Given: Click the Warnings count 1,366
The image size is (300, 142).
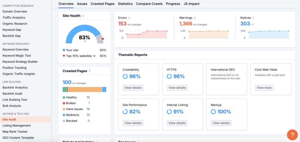Looking at the screenshot, I should coord(185,24).
